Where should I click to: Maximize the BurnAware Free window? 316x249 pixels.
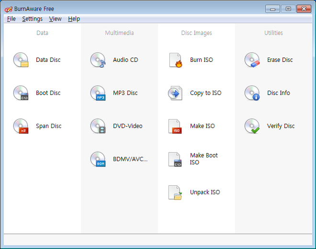coord(288,9)
